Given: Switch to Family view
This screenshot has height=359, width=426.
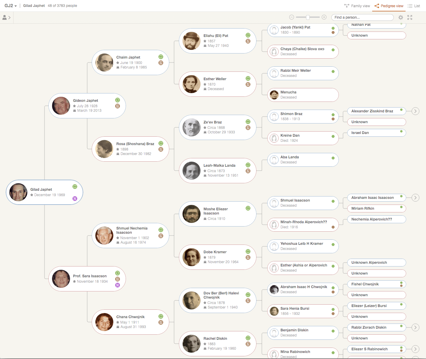Looking at the screenshot, I should click(357, 6).
